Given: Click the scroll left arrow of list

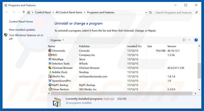Looking at the screenshot, I should click(49, 93).
